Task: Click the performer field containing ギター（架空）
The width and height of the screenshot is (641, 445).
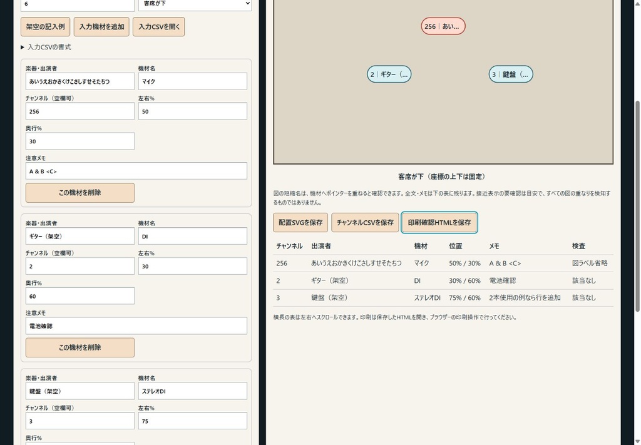Action: (80, 236)
